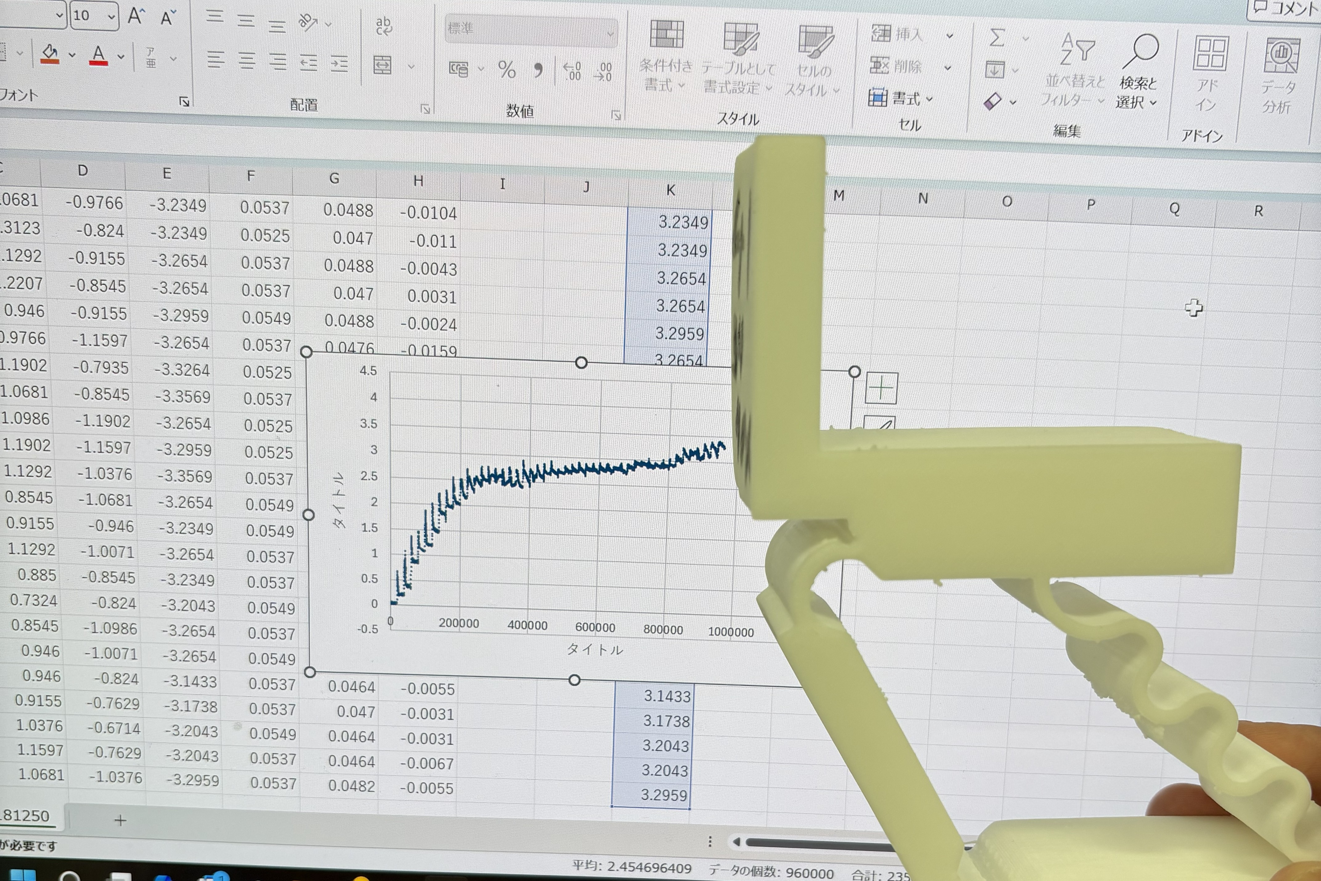The height and width of the screenshot is (881, 1321).
Task: Toggle the wrap text button
Action: [x=384, y=25]
